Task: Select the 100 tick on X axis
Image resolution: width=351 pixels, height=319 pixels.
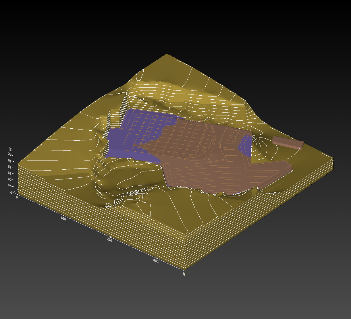Action: pos(63,219)
